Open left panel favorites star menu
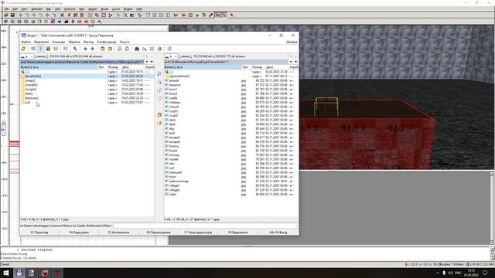Viewport: 495px width, 278px height. [x=147, y=62]
